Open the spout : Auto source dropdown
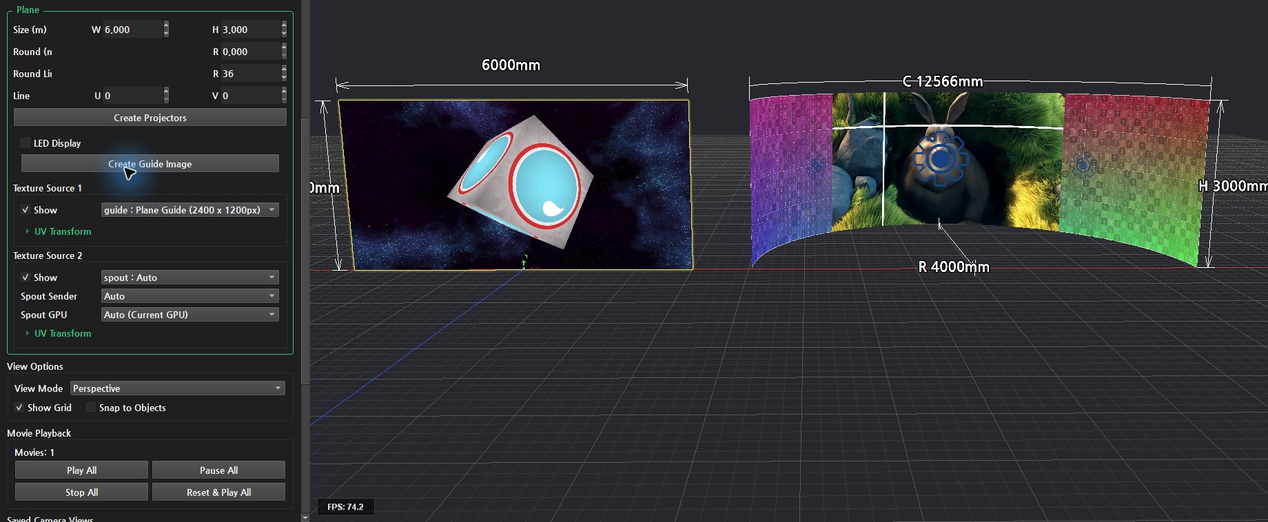 pyautogui.click(x=190, y=278)
